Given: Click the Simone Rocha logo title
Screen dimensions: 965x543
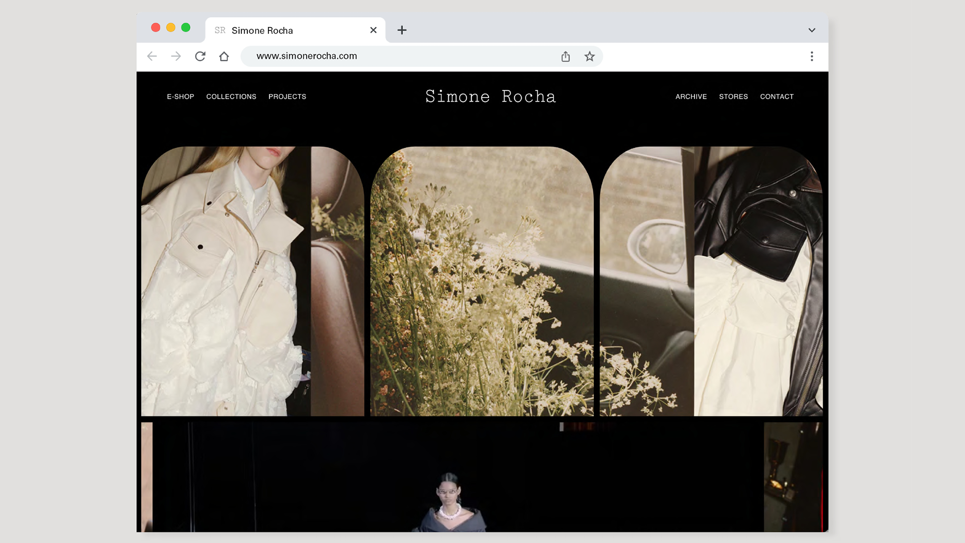Looking at the screenshot, I should click(491, 97).
